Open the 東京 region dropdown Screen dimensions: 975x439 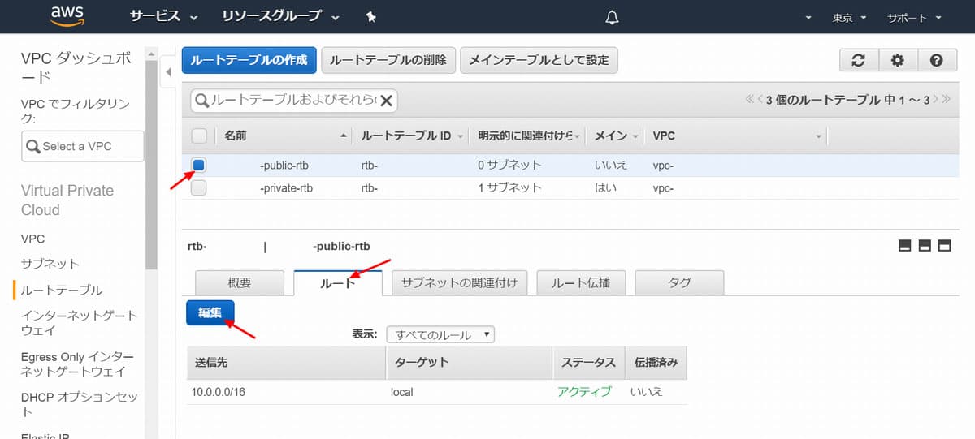849,18
